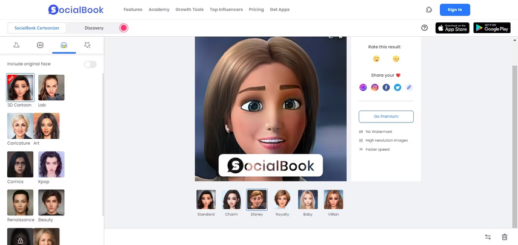Select the Comics style thumbnail
The width and height of the screenshot is (518, 245).
coord(20,164)
